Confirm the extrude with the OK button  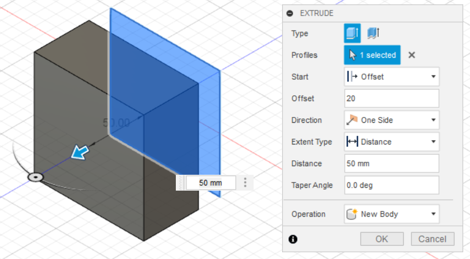coord(382,239)
